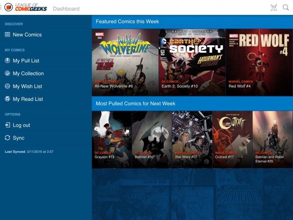This screenshot has width=293, height=220.
Task: Click the Dashboard title text
Action: pos(66,9)
